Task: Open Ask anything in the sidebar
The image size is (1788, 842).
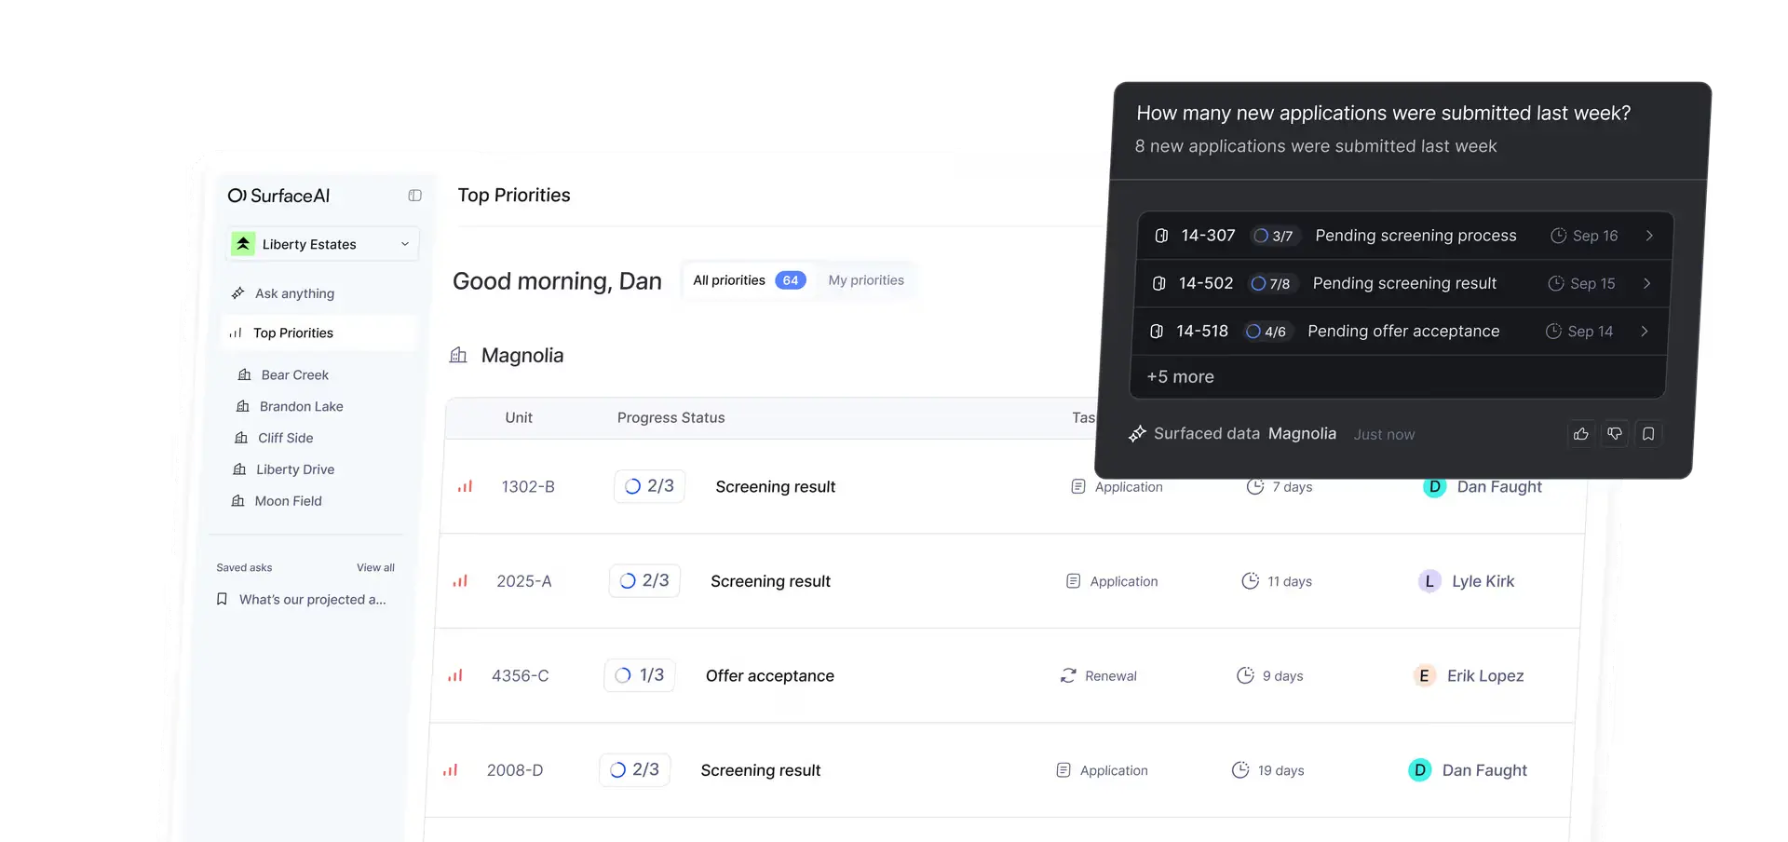Action: [294, 293]
